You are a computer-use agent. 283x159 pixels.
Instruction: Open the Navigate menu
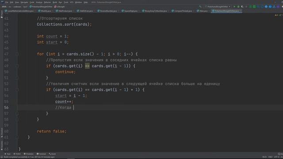tap(24, 2)
